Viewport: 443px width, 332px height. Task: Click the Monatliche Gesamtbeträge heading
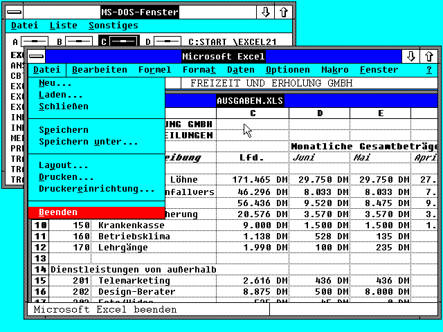(x=364, y=146)
